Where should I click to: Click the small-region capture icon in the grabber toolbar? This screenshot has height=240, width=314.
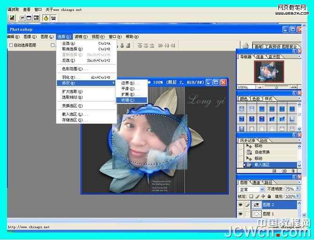[22, 18]
